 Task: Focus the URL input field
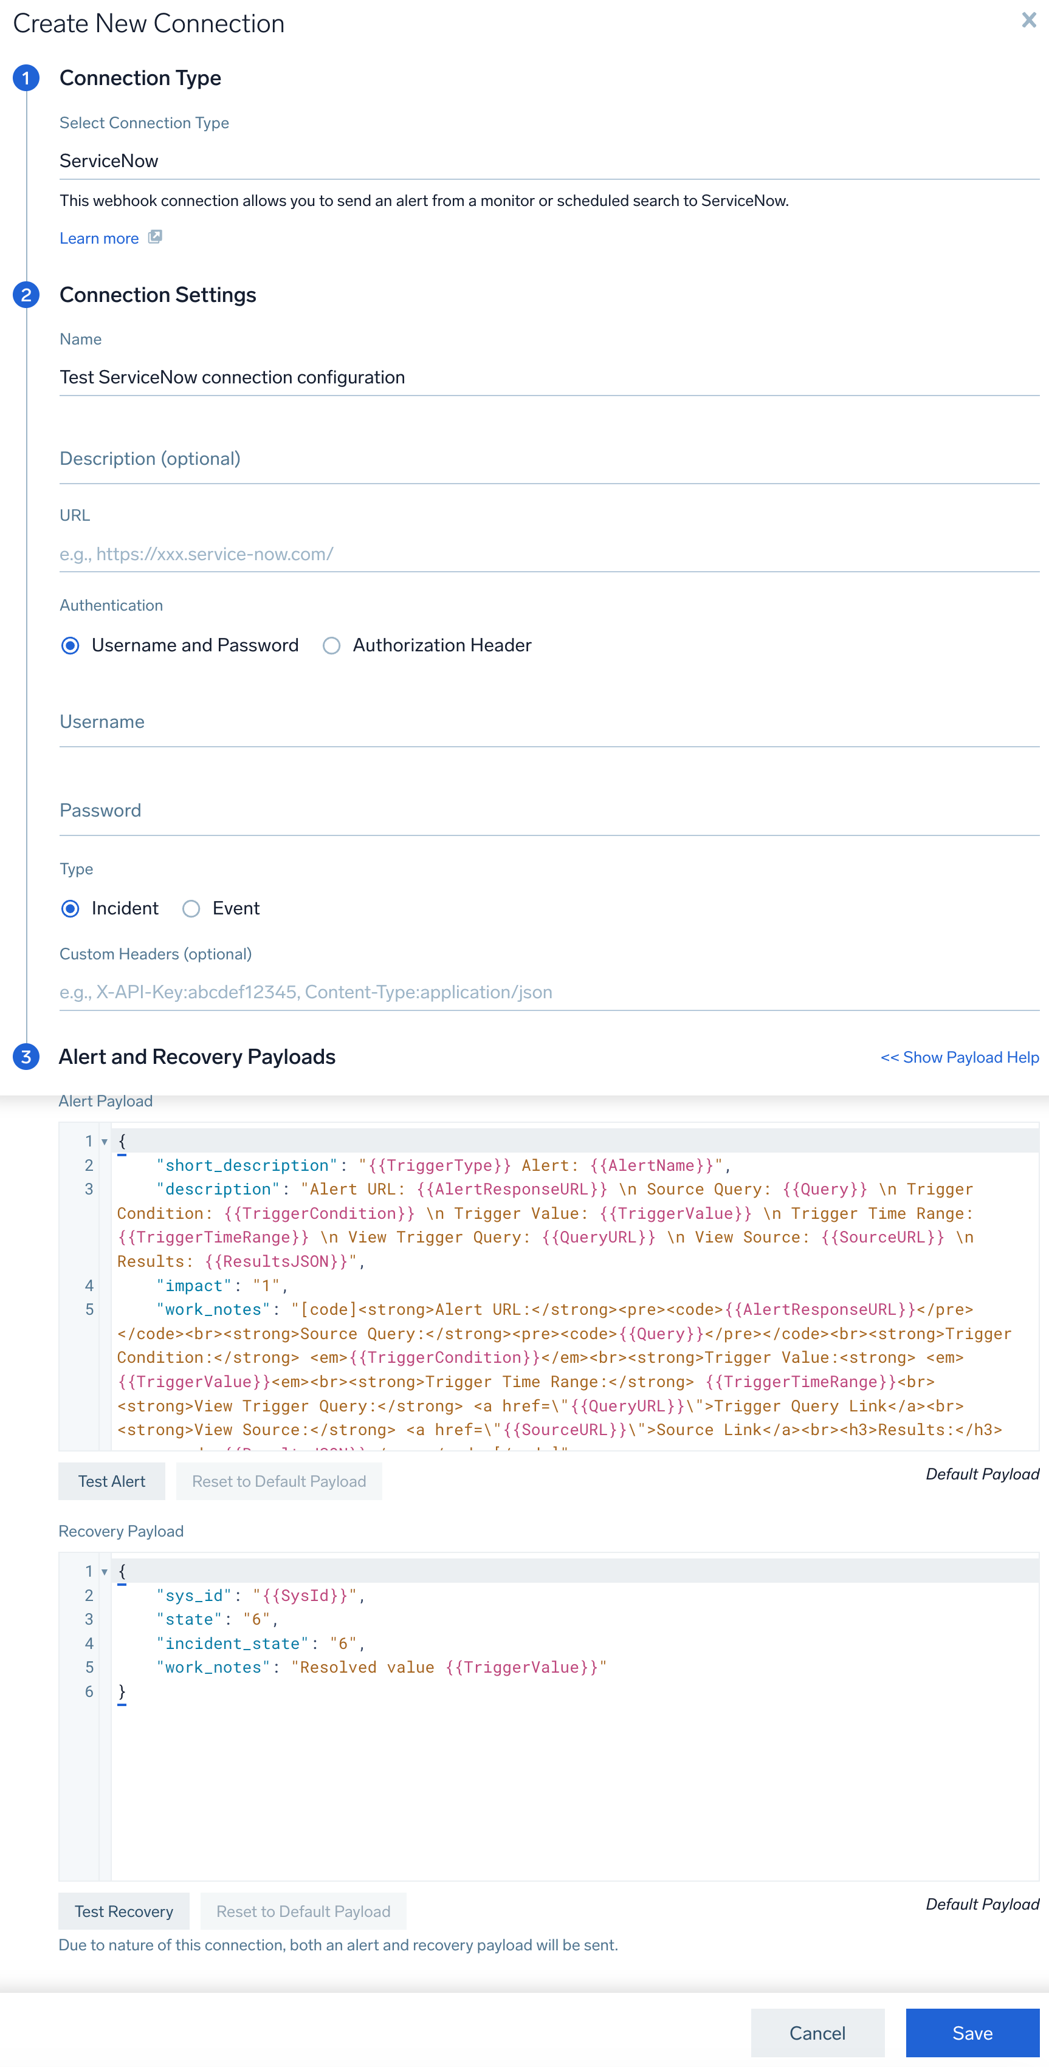[549, 554]
